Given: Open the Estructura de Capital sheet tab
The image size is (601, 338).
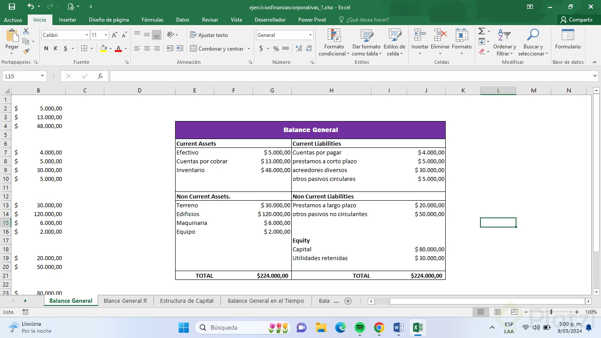Looking at the screenshot, I should (187, 301).
